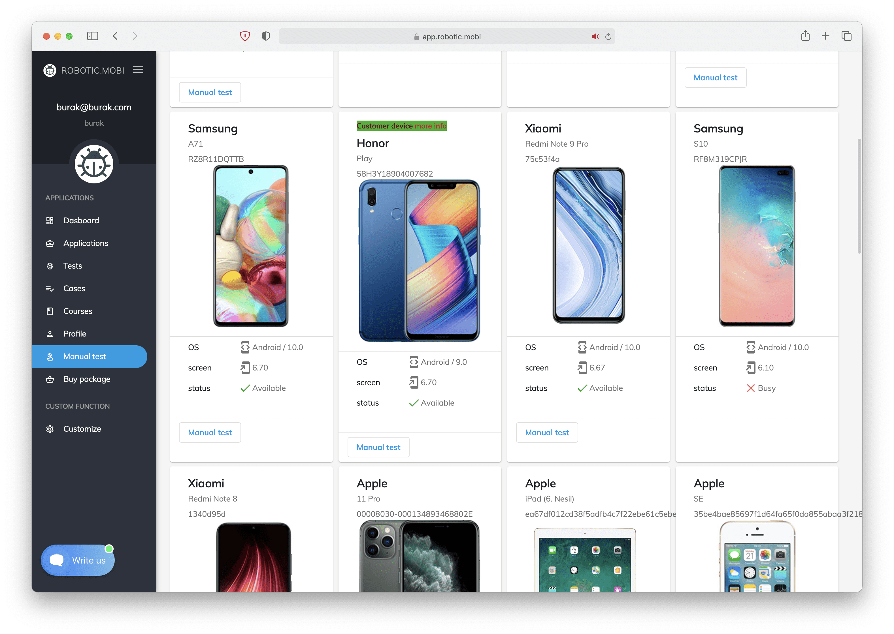Click the page vertical scrollbar
This screenshot has height=634, width=894.
pos(859,195)
